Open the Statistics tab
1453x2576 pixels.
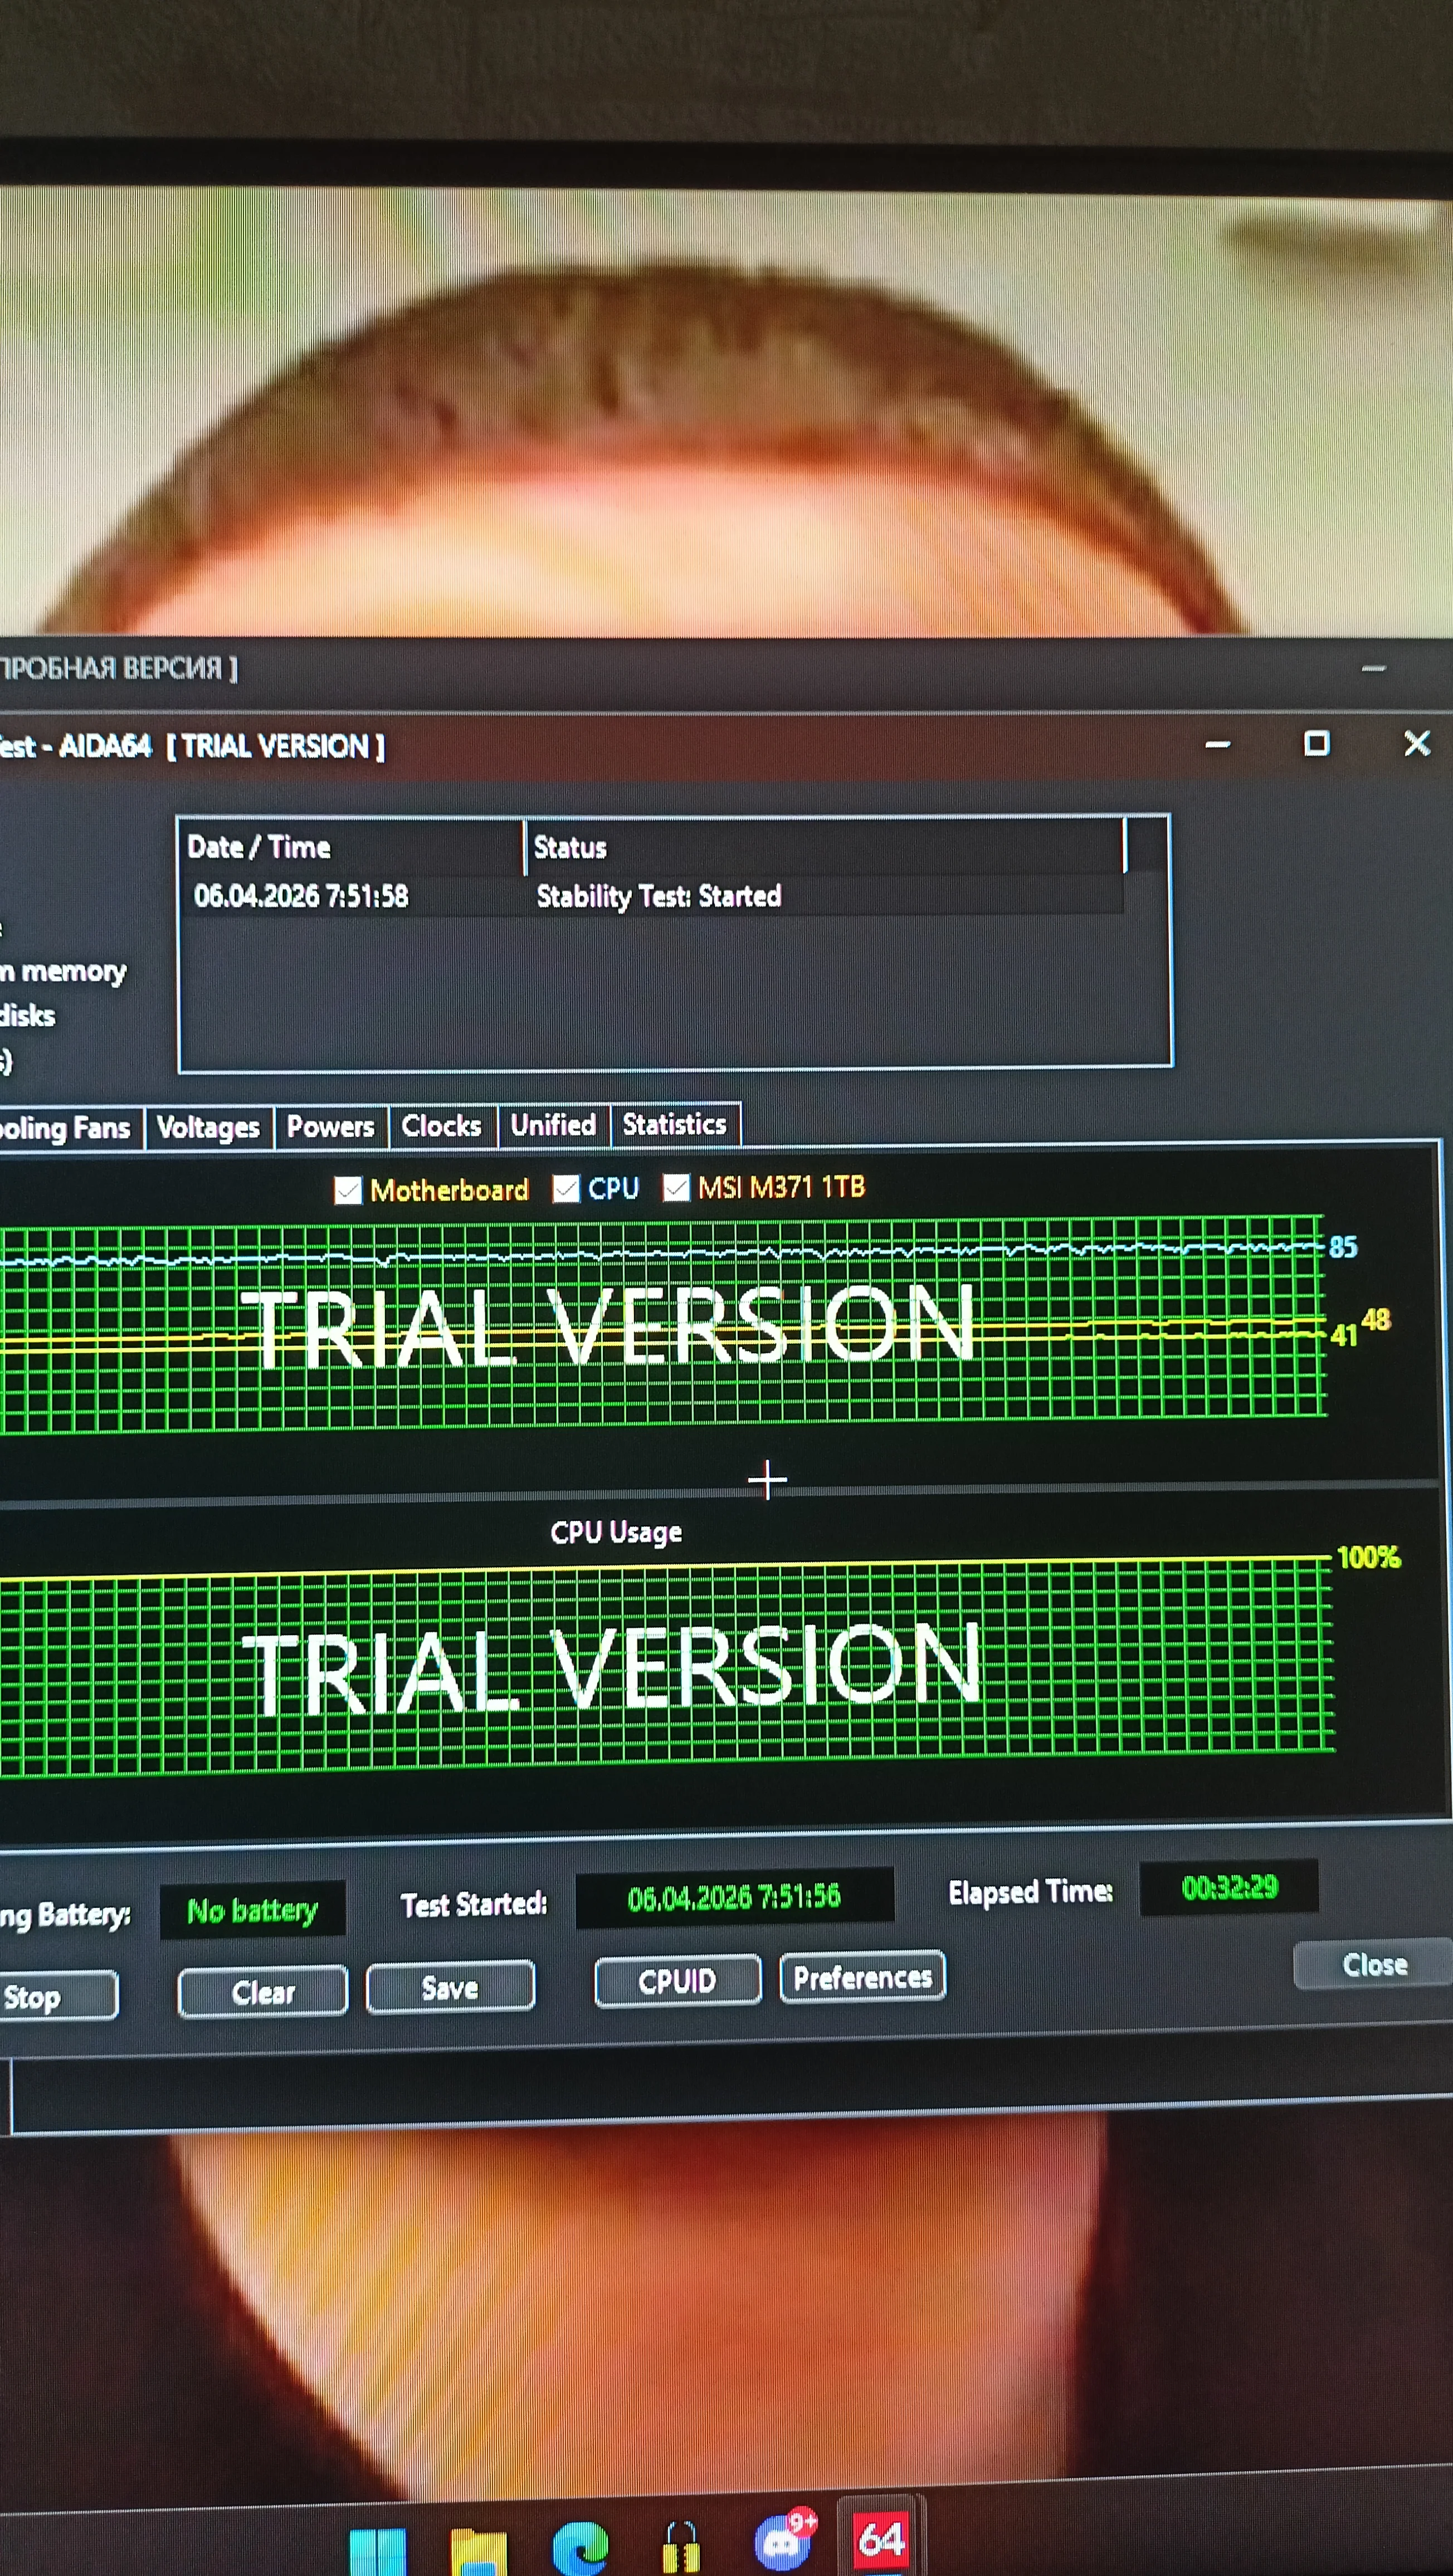tap(674, 1124)
